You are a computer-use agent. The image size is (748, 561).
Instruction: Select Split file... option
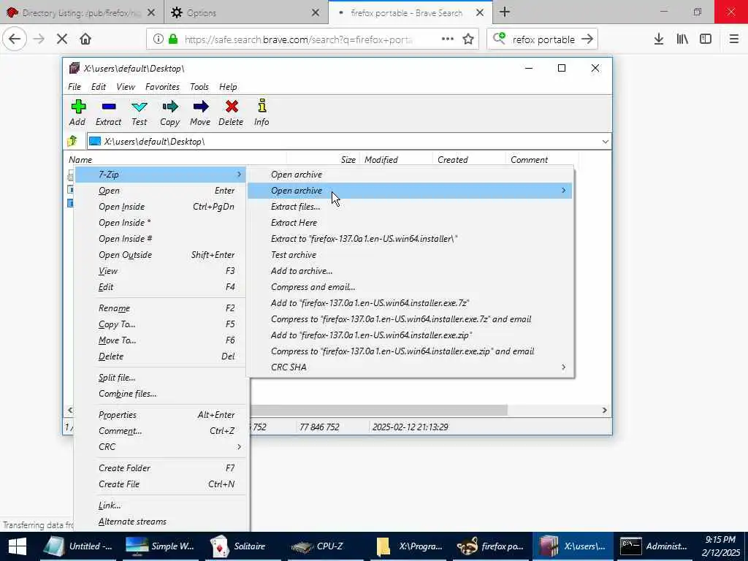(x=161, y=378)
